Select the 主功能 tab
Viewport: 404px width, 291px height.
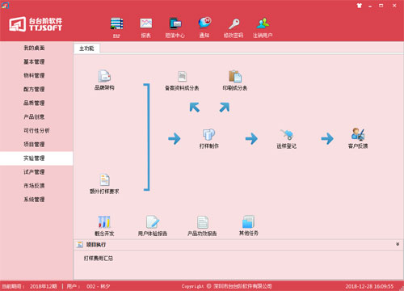[86, 48]
